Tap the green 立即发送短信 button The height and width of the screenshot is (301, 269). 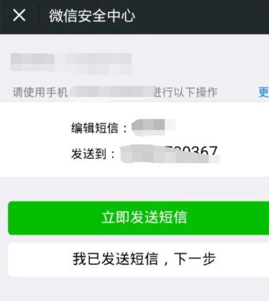point(138,218)
